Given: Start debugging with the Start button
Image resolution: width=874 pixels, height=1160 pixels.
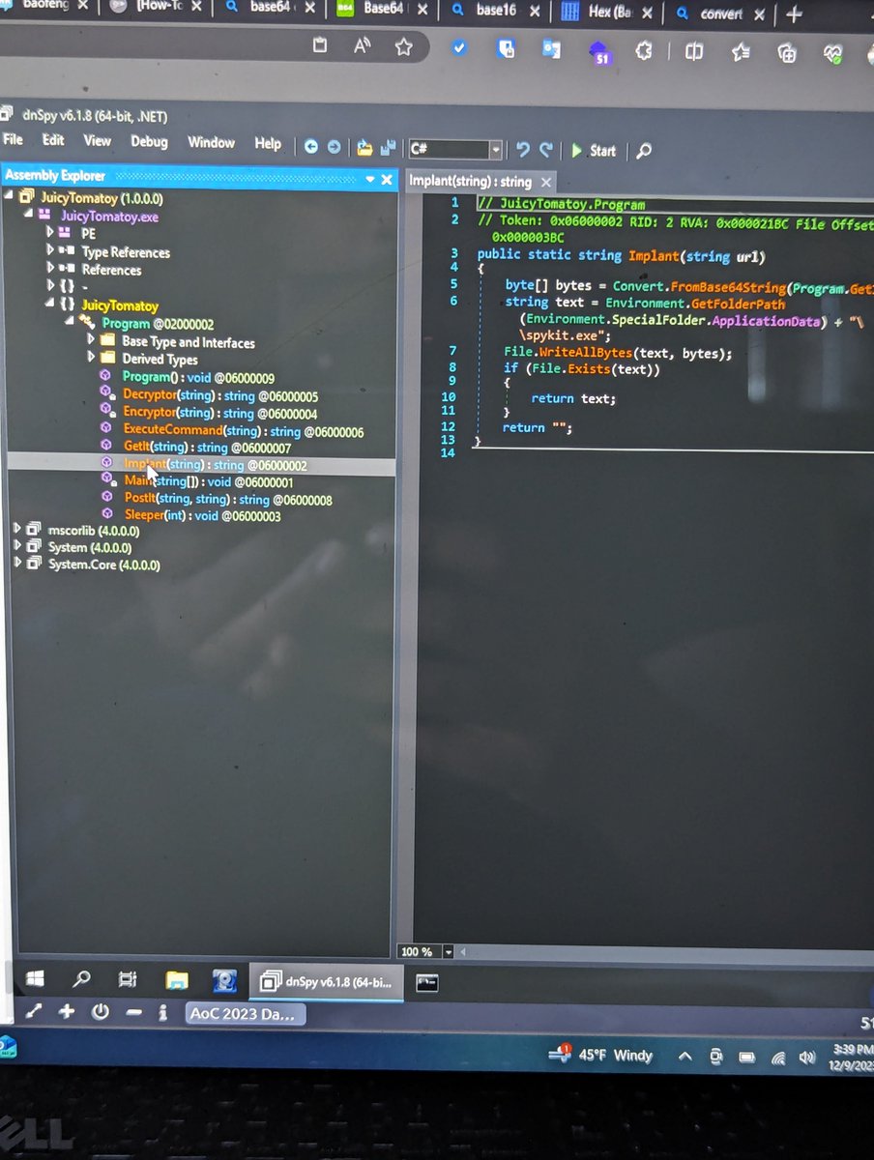Looking at the screenshot, I should (594, 151).
